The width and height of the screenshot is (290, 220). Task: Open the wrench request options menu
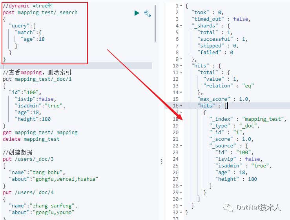click(x=148, y=14)
